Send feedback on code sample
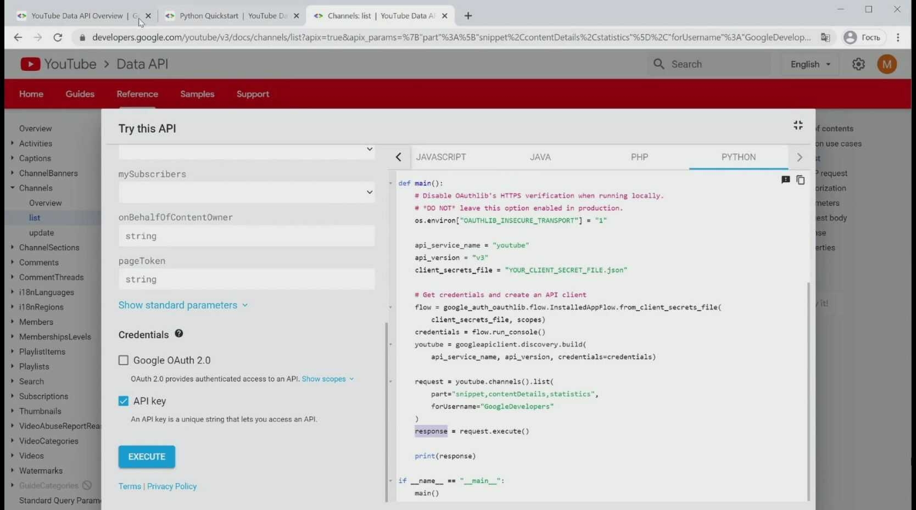Viewport: 916px width, 510px height. click(785, 180)
